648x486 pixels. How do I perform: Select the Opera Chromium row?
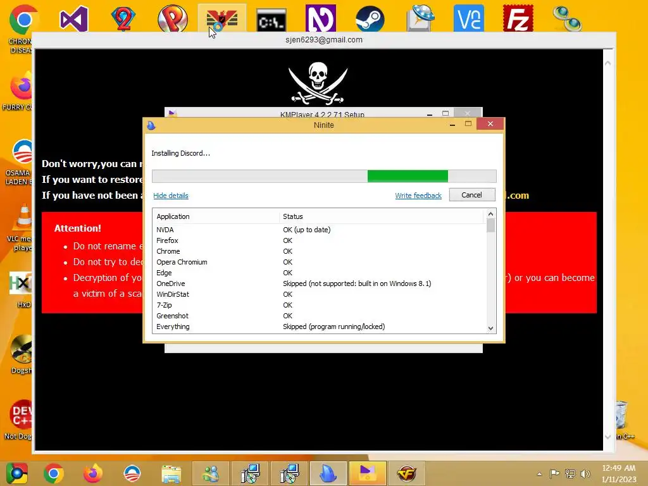point(320,262)
